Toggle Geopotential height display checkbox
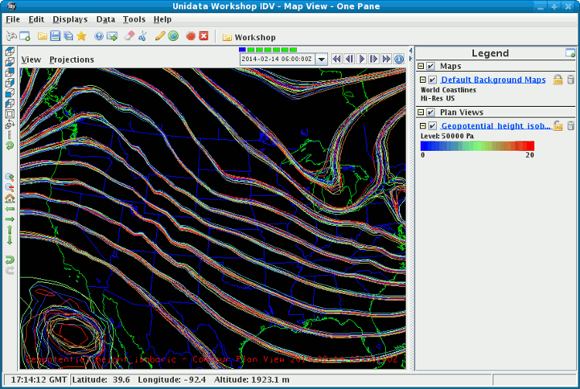This screenshot has height=389, width=580. (432, 126)
